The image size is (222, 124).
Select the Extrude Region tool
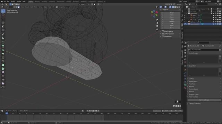tap(3, 46)
